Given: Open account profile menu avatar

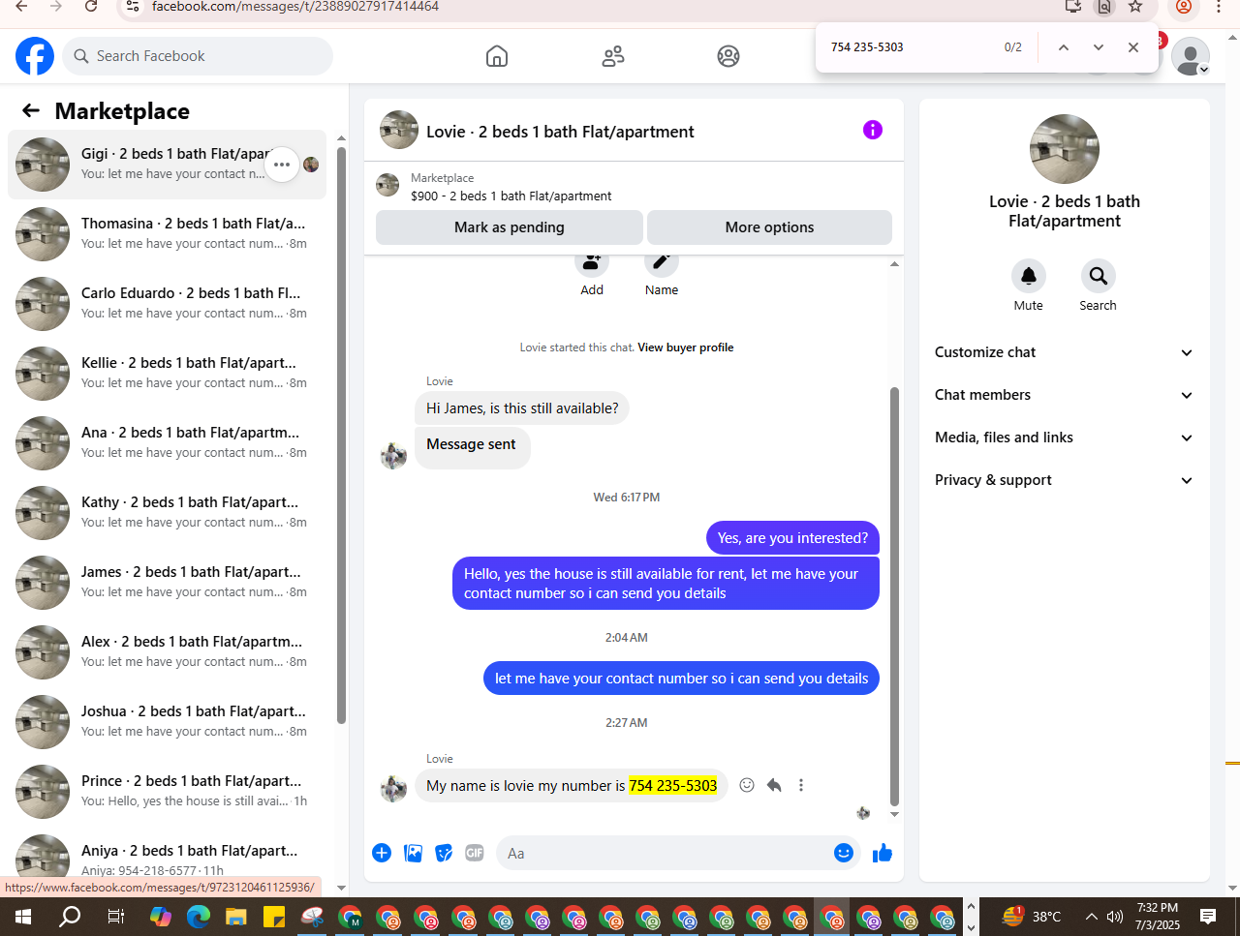Looking at the screenshot, I should point(1191,56).
